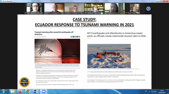Click the green share icon in the article
The height and width of the screenshot is (94, 169).
[x=71, y=37]
